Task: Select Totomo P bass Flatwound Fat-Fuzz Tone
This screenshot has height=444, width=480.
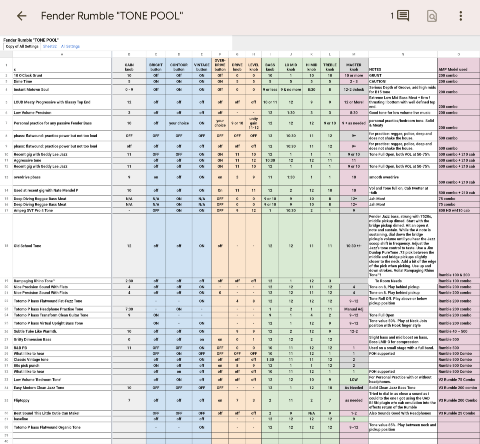Action: 62,301
